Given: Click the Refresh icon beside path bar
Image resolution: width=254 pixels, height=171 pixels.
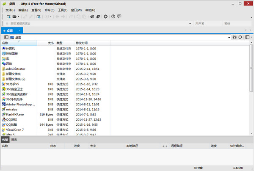Looking at the screenshot, I should [x=240, y=37].
